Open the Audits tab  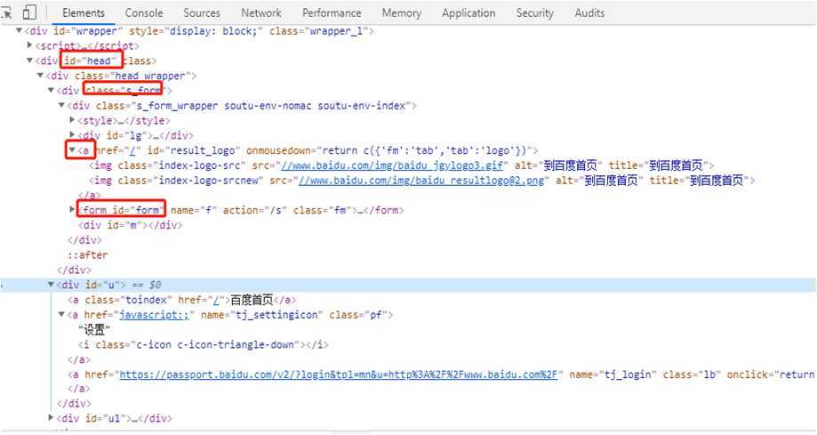click(589, 13)
